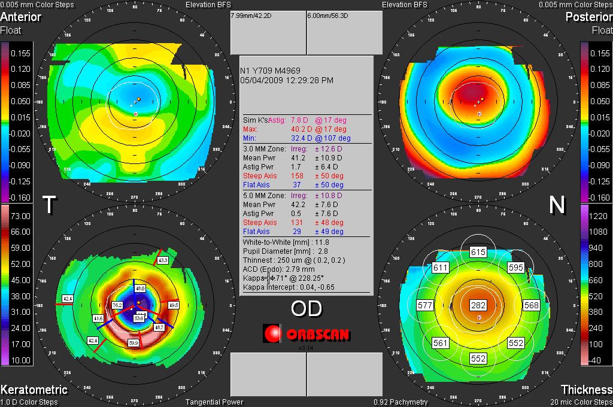Click the 76.2 keratometric power label
Viewport: 613px width, 407px height.
tap(117, 305)
